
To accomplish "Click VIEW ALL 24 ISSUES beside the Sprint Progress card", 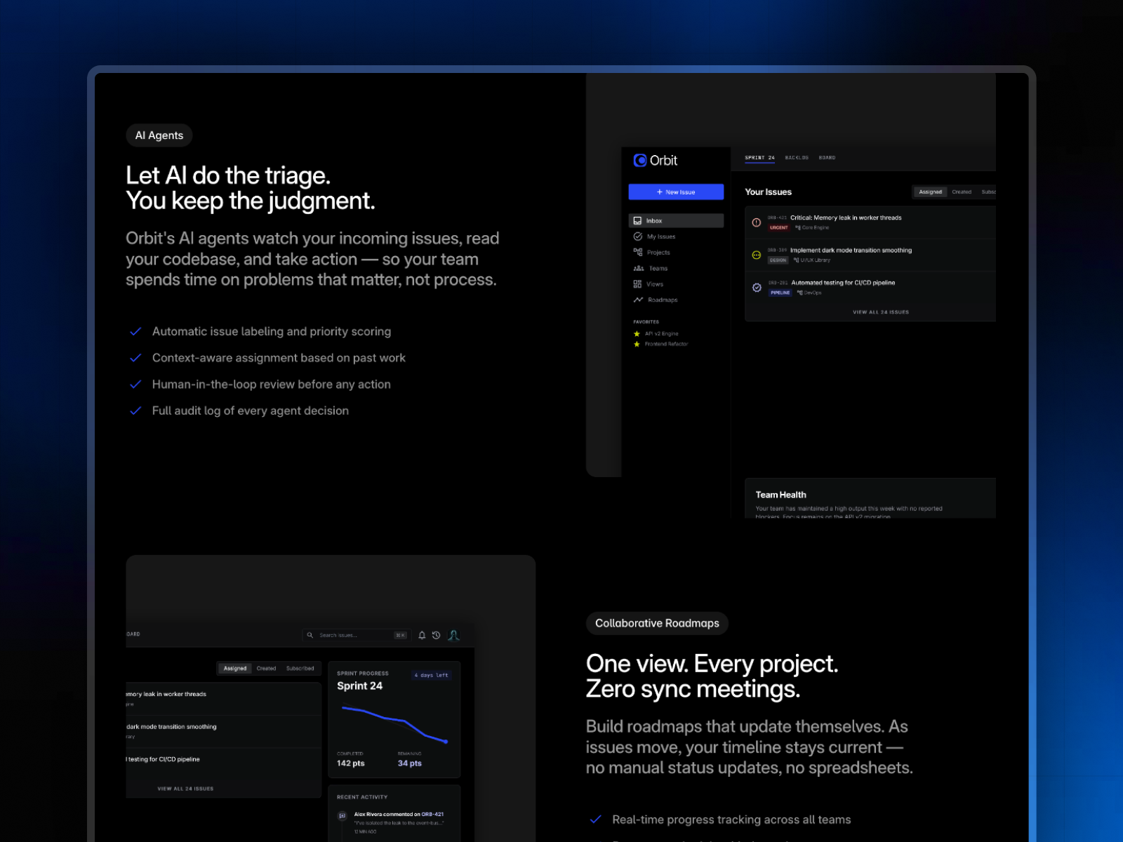I will coord(185,789).
